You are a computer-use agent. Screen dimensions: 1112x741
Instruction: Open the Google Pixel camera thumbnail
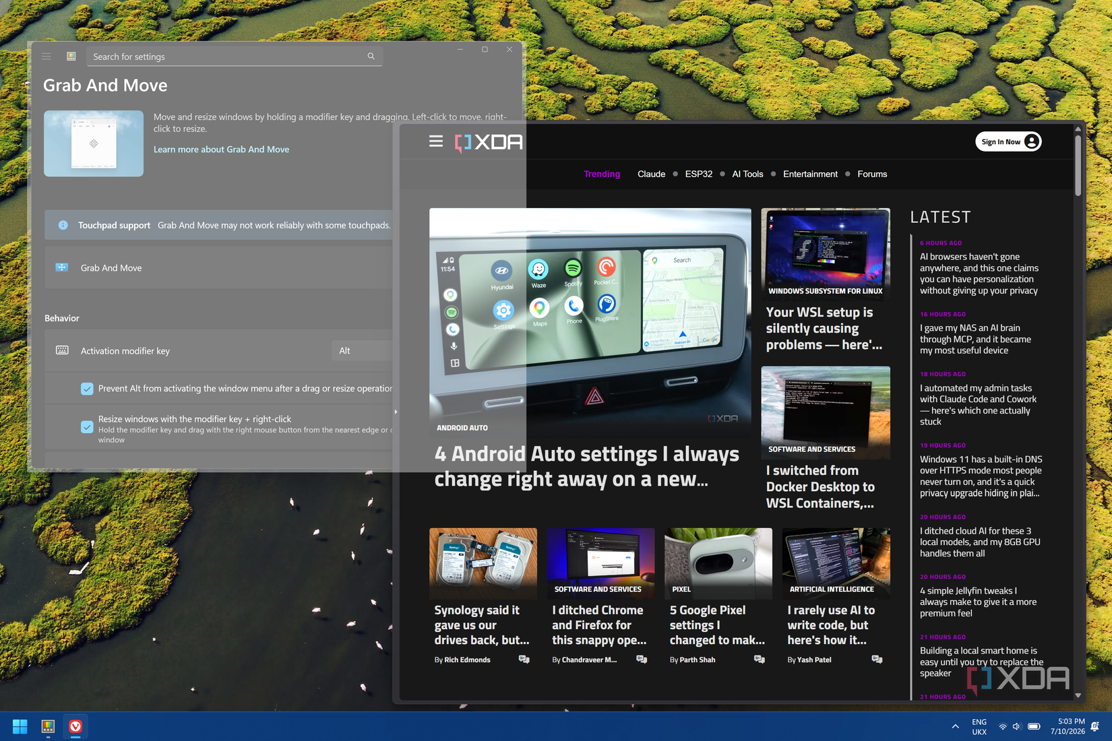[x=718, y=563]
